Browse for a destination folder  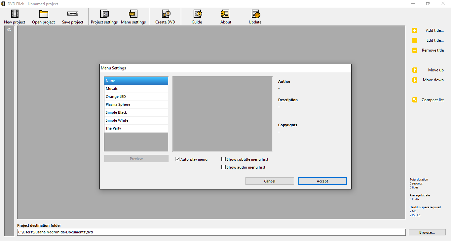click(x=427, y=232)
